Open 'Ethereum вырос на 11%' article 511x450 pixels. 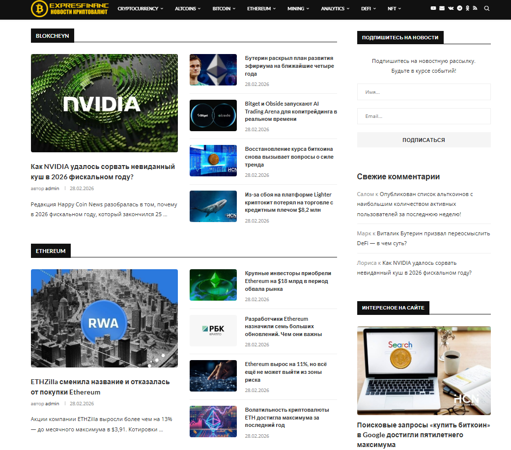pos(286,372)
